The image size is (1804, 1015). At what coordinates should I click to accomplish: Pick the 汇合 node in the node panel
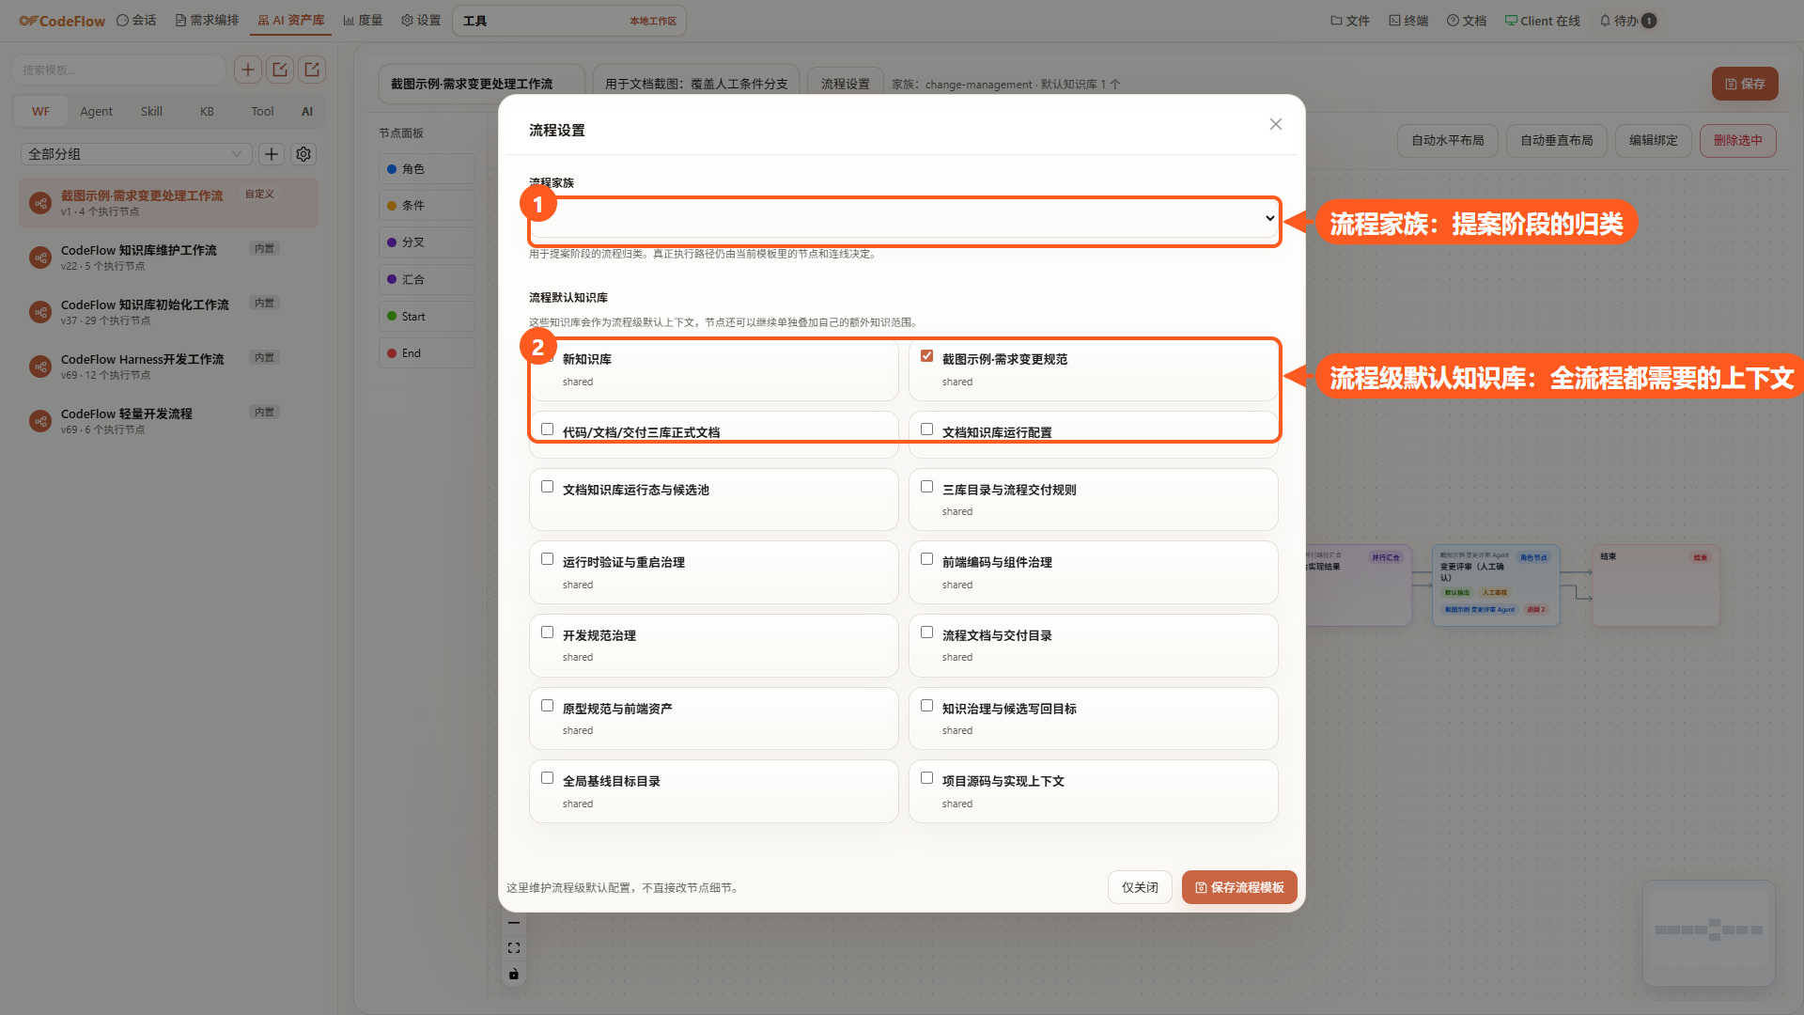click(428, 280)
